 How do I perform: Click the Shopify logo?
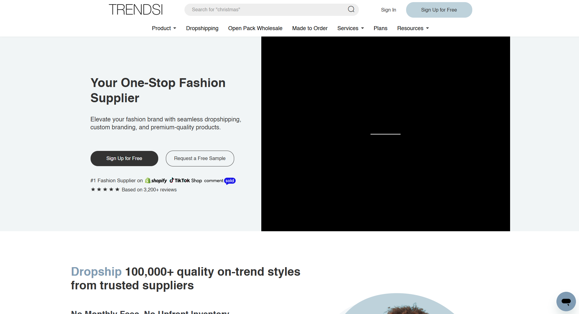click(x=156, y=181)
